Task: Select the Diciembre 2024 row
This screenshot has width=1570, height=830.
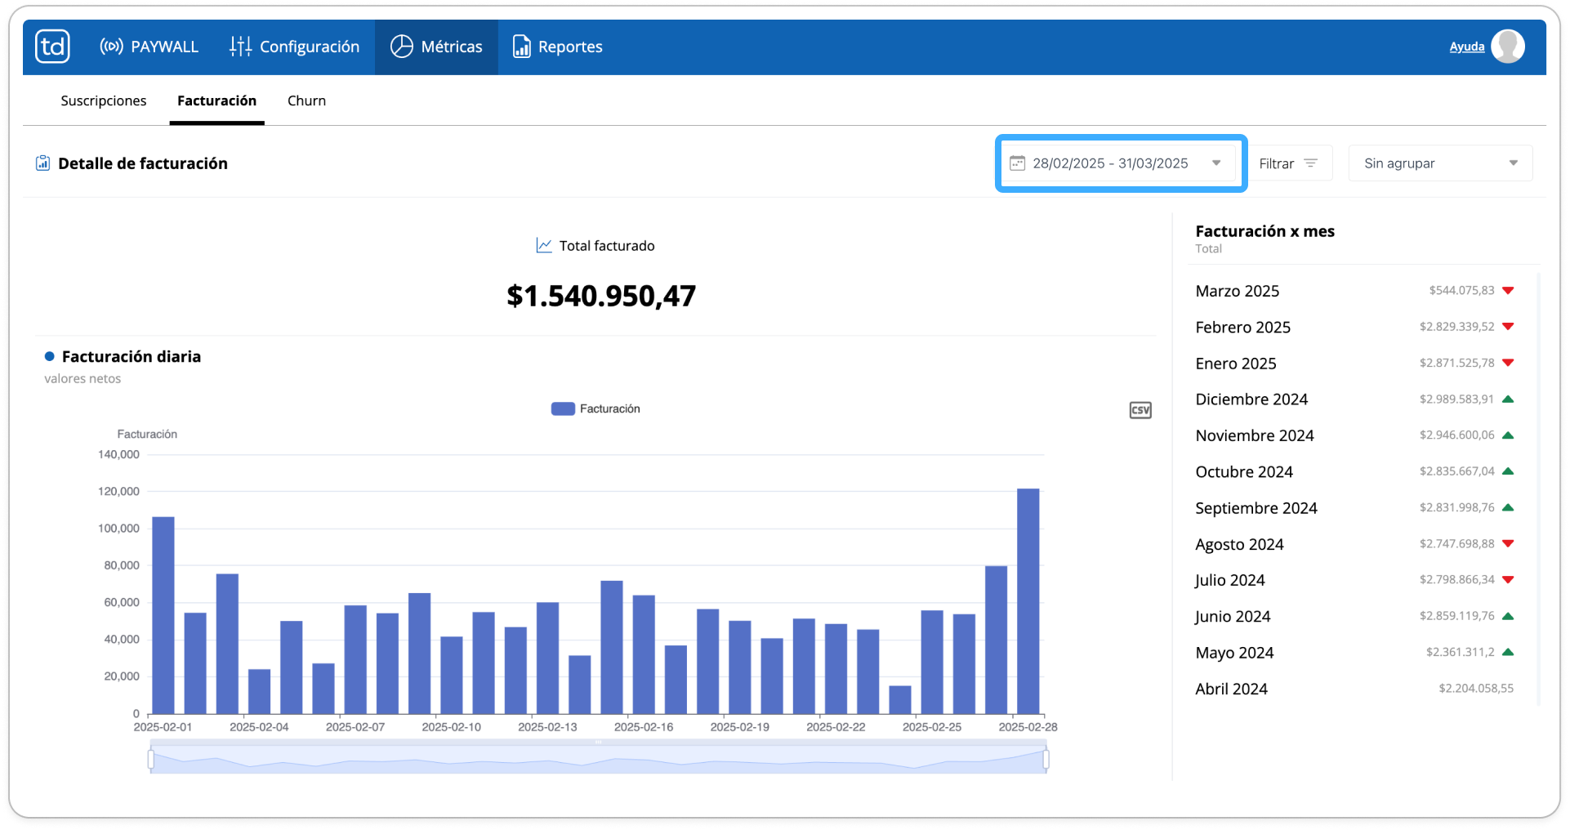Action: coord(1354,399)
